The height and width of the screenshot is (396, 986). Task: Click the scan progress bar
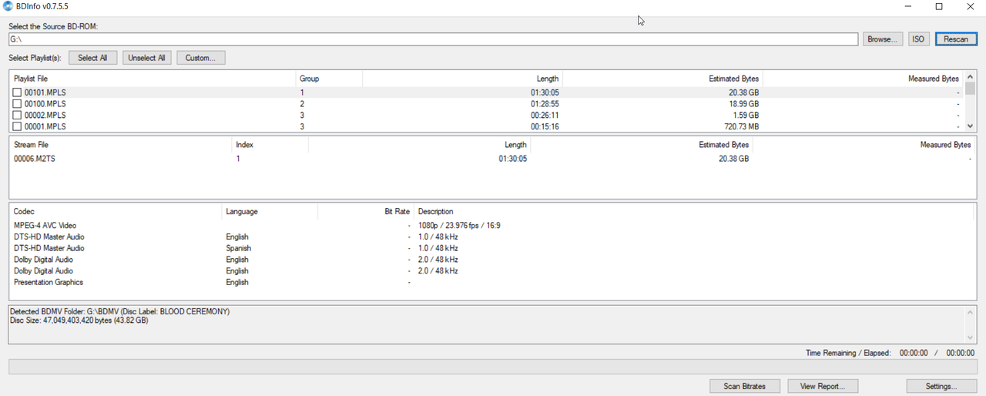click(x=493, y=367)
